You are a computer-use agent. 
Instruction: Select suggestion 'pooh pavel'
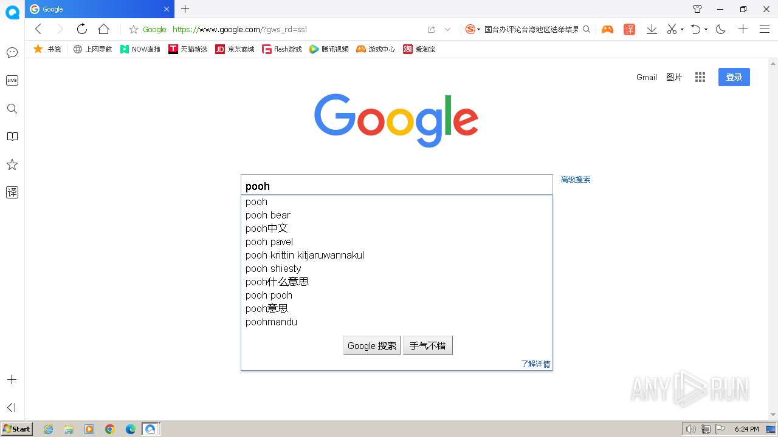[397, 242]
